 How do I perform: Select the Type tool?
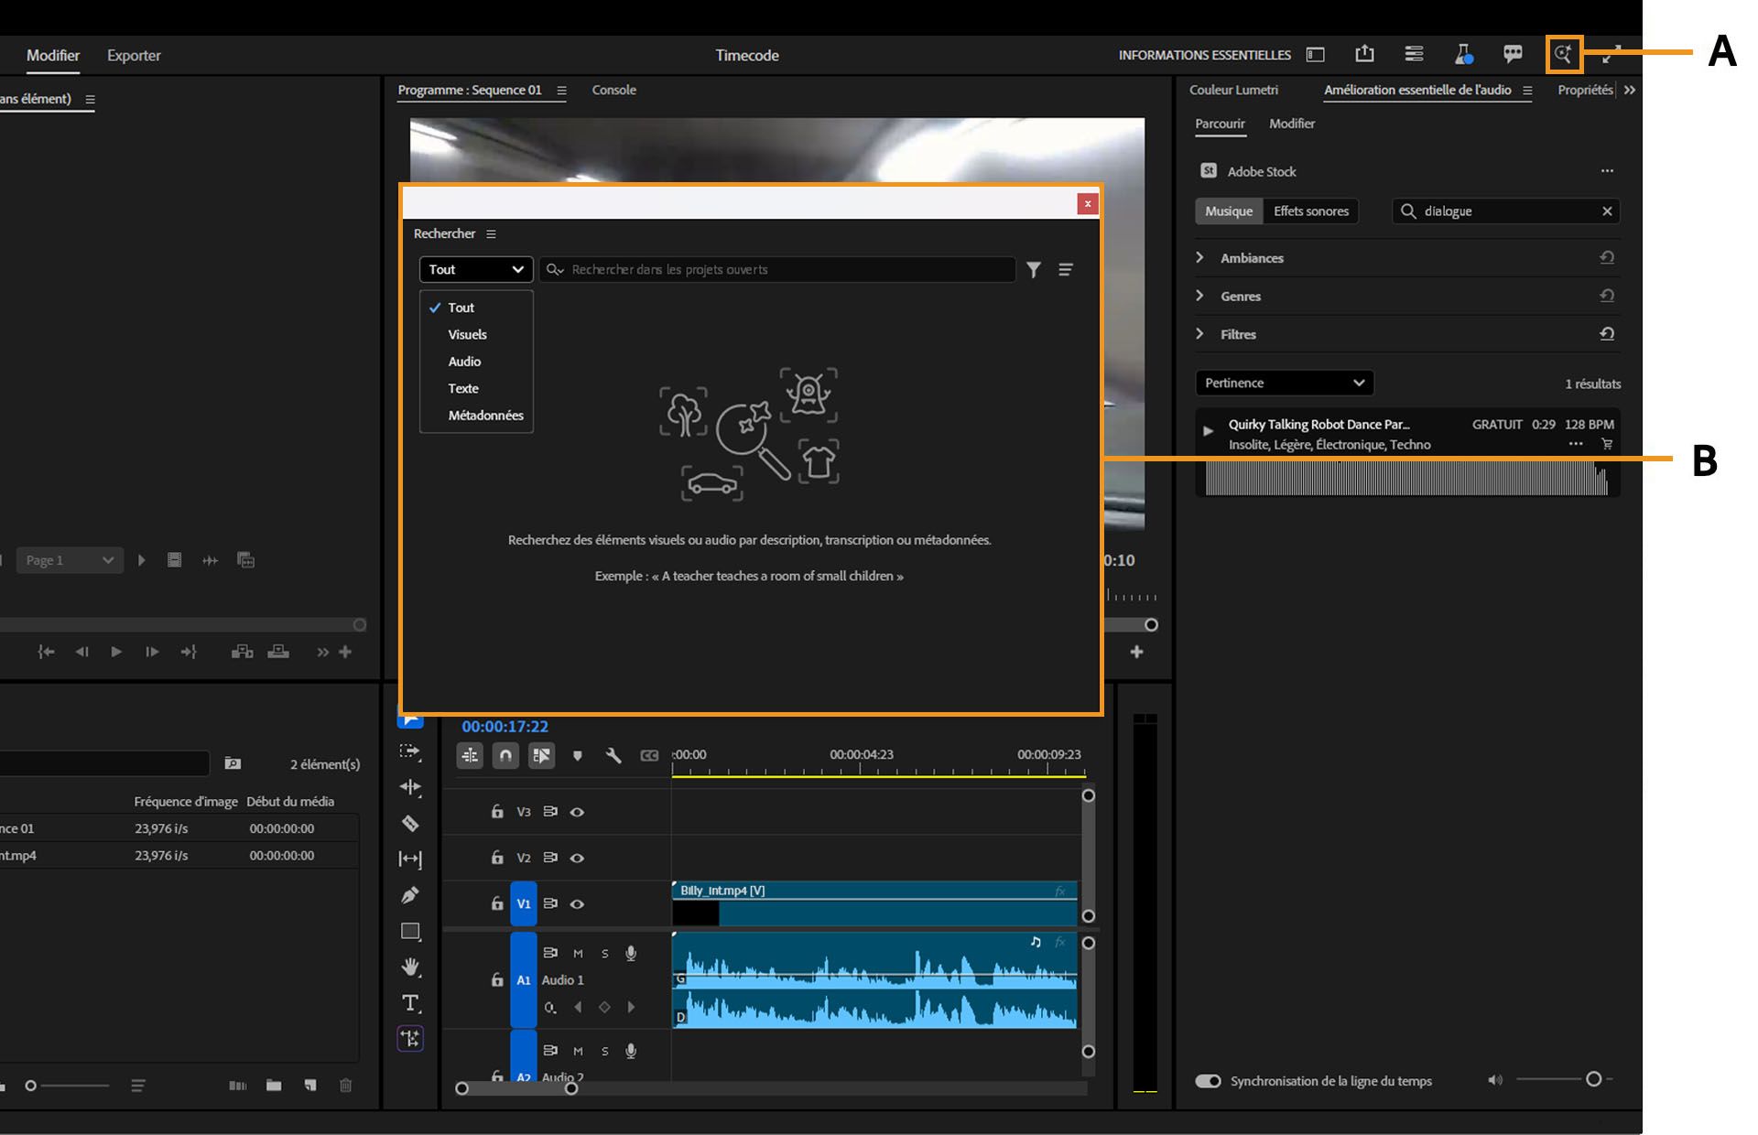click(x=410, y=1003)
